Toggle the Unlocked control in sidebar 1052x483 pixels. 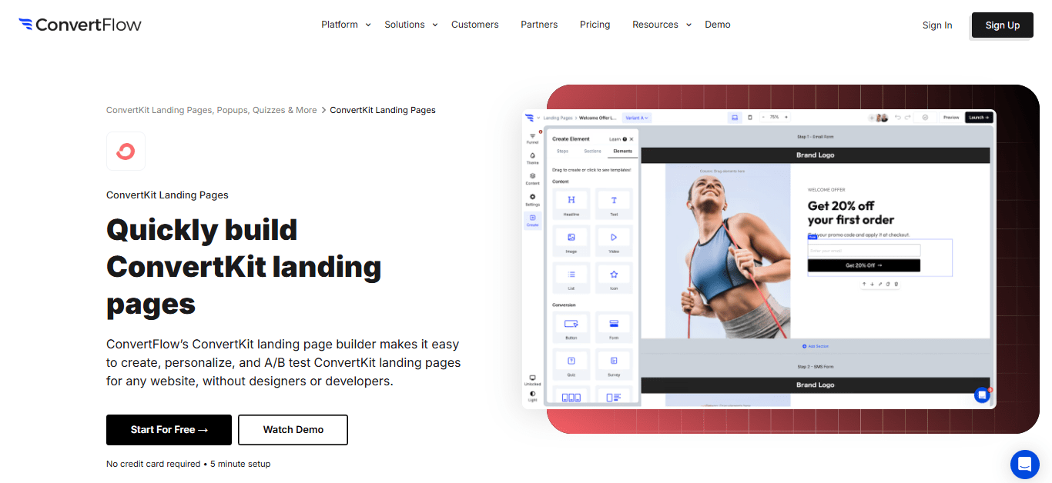click(x=532, y=380)
